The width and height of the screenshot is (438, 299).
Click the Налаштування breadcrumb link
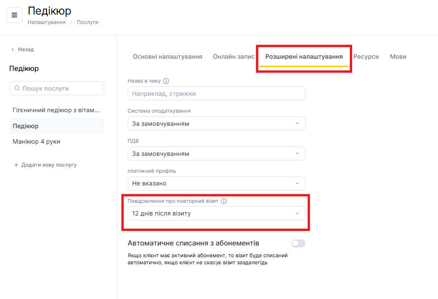[46, 22]
